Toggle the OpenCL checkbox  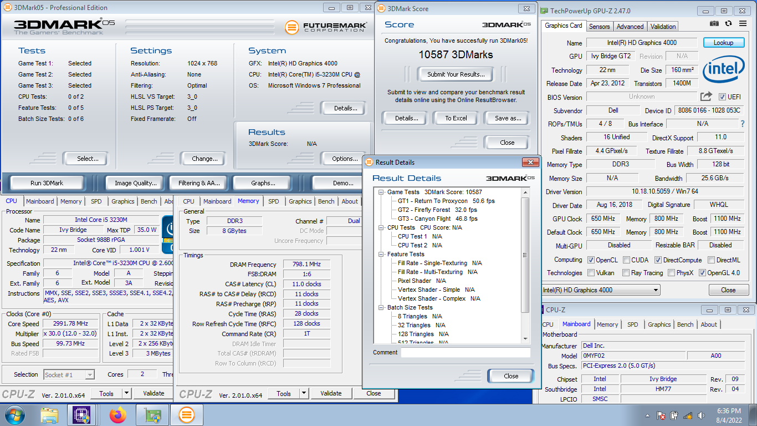(x=591, y=260)
